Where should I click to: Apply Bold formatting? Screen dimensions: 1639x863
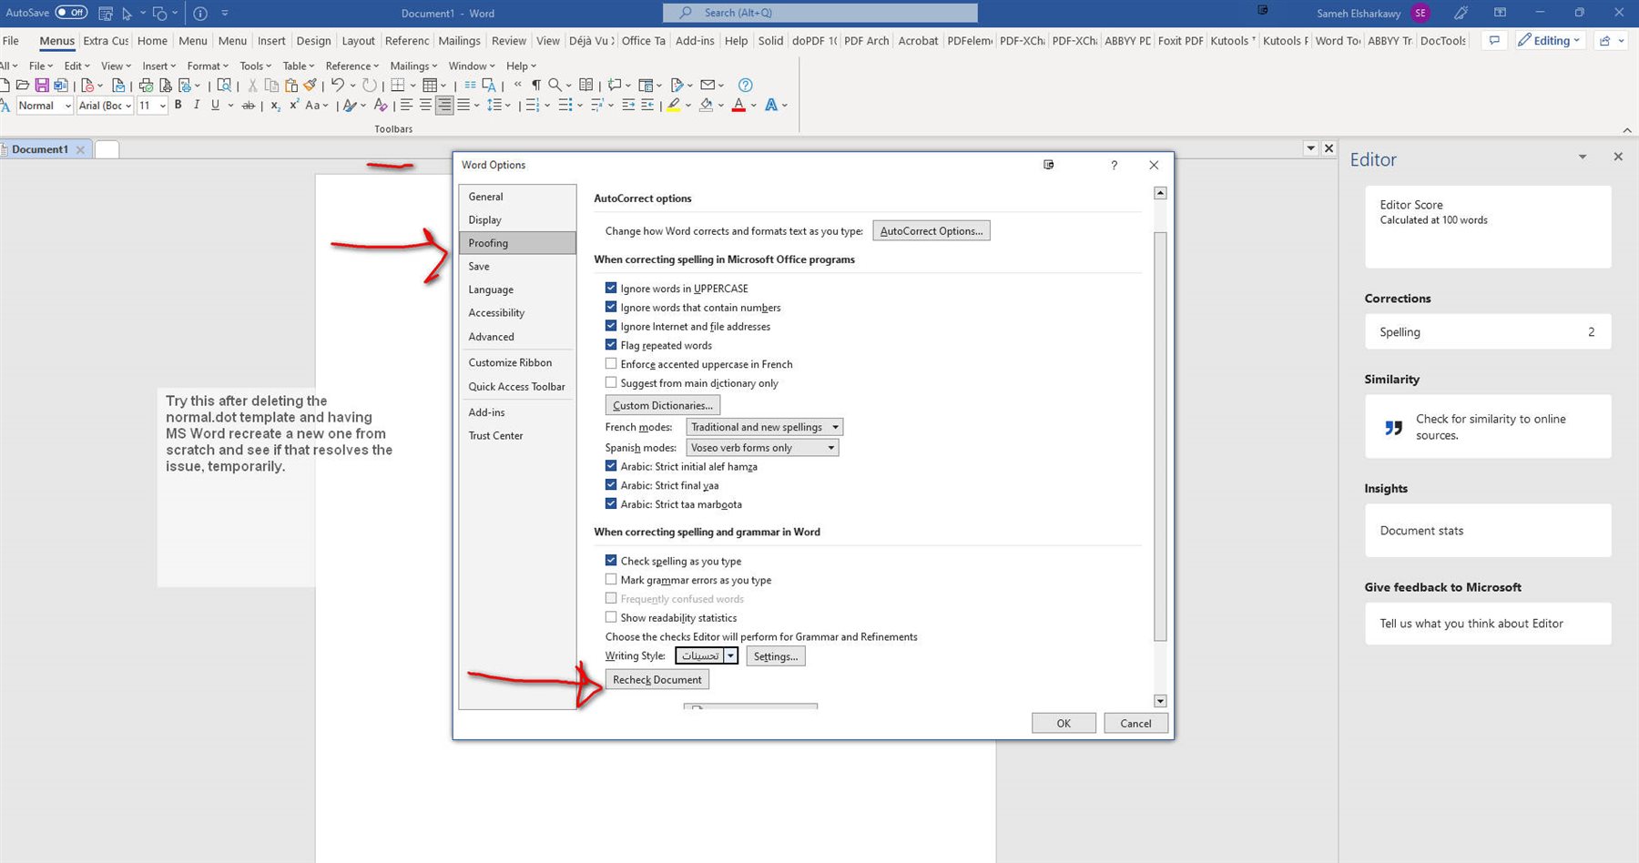[178, 105]
